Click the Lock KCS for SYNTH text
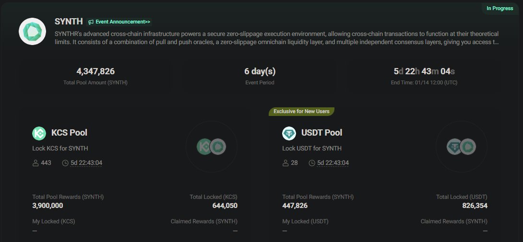This screenshot has width=523, height=242. [60, 149]
